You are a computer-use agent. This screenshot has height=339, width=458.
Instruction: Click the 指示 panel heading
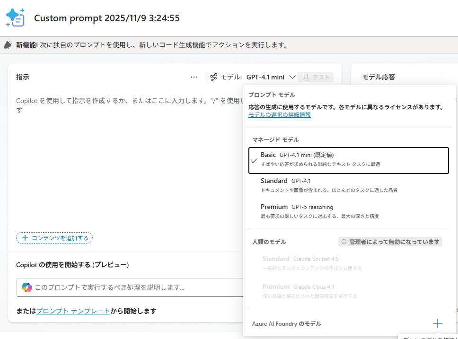click(23, 77)
